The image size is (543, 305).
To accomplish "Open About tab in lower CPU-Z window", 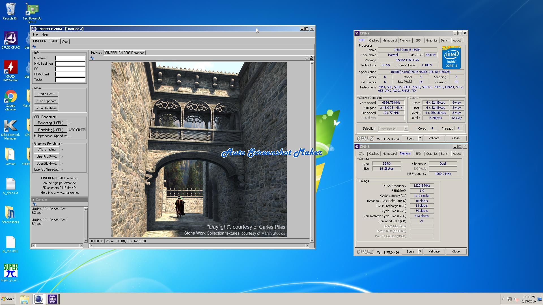I will [x=457, y=154].
